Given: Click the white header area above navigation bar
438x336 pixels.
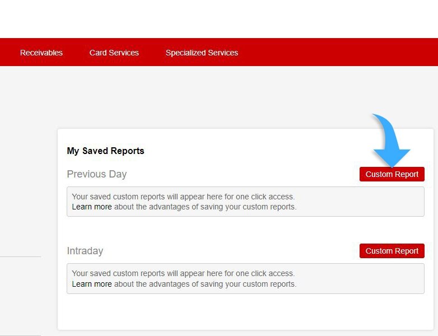Looking at the screenshot, I should click(x=218, y=18).
